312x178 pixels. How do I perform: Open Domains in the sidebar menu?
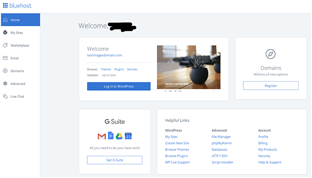pyautogui.click(x=21, y=71)
